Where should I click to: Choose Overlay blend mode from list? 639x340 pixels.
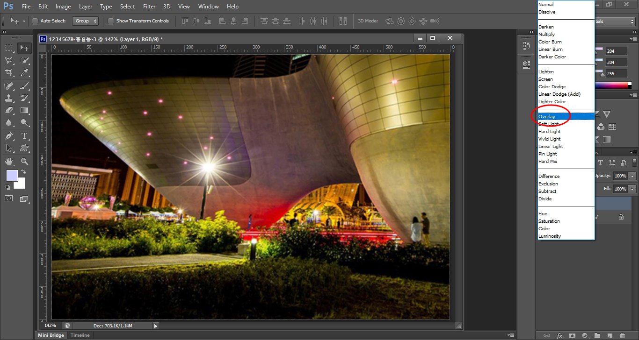coord(547,116)
